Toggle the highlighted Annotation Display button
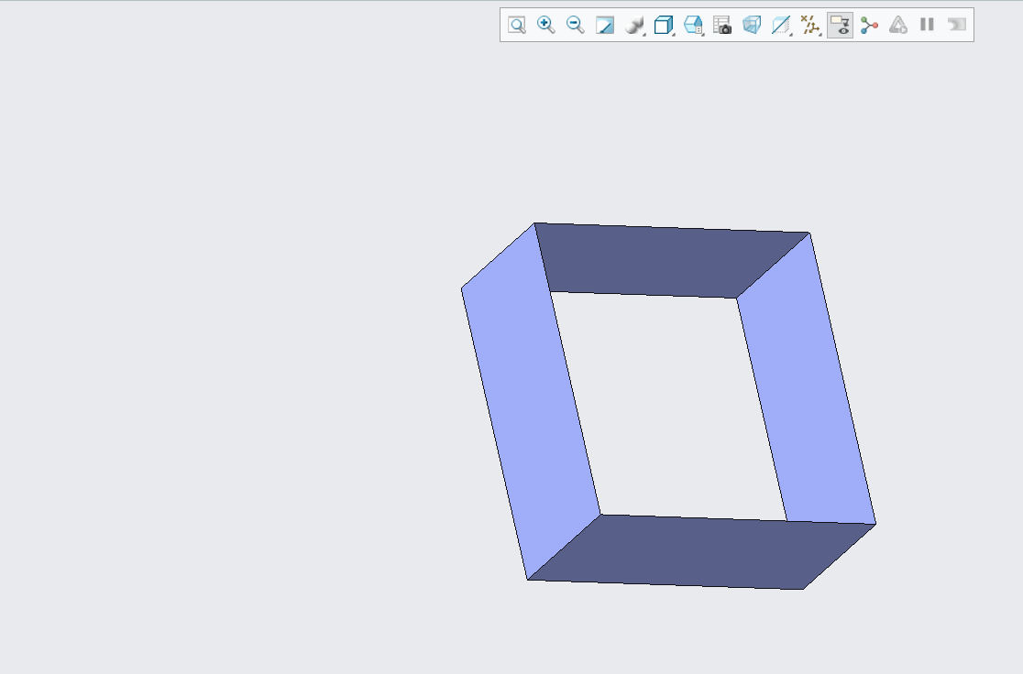1023x674 pixels. 840,25
